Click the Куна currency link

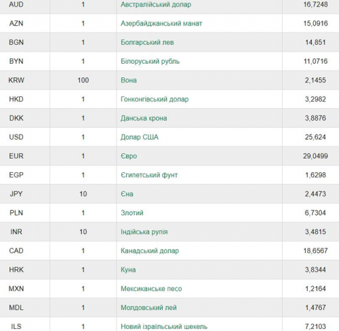tap(128, 270)
